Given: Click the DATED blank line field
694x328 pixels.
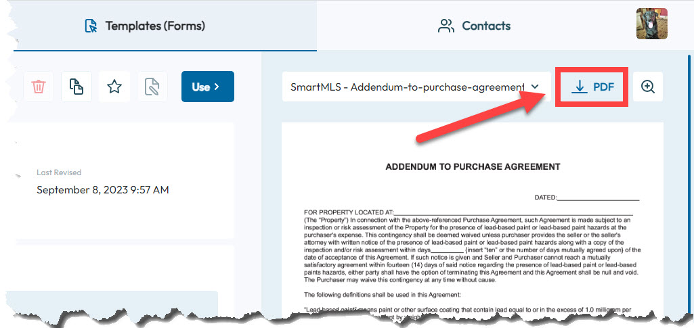Looking at the screenshot, I should tap(598, 197).
